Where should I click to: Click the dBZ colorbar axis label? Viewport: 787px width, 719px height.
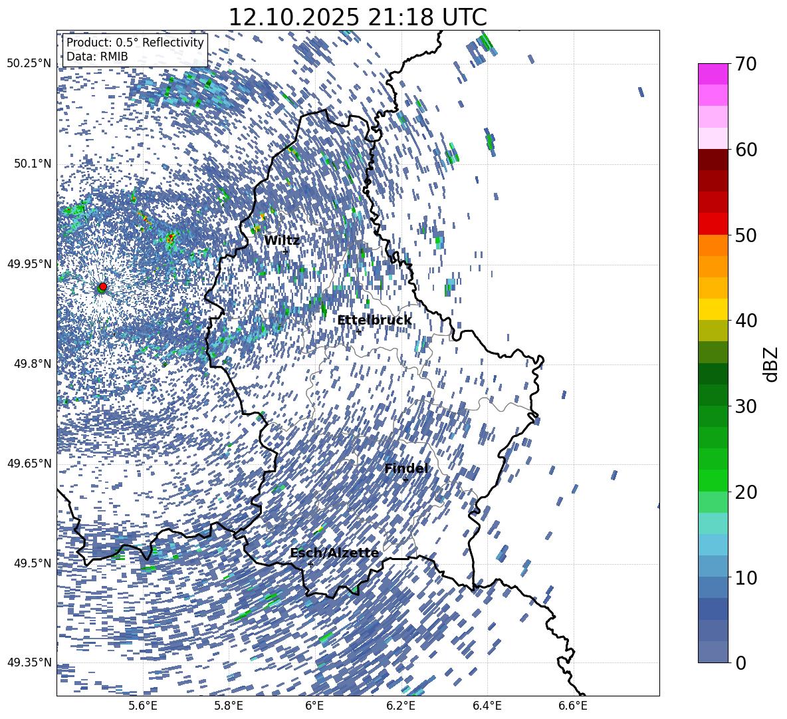pyautogui.click(x=770, y=364)
